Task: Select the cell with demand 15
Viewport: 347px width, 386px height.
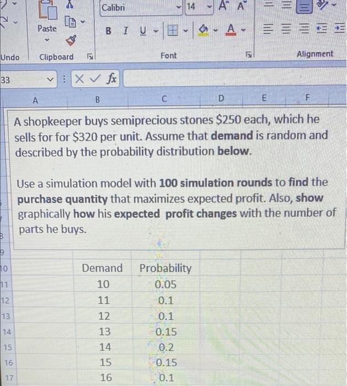Action: (105, 362)
